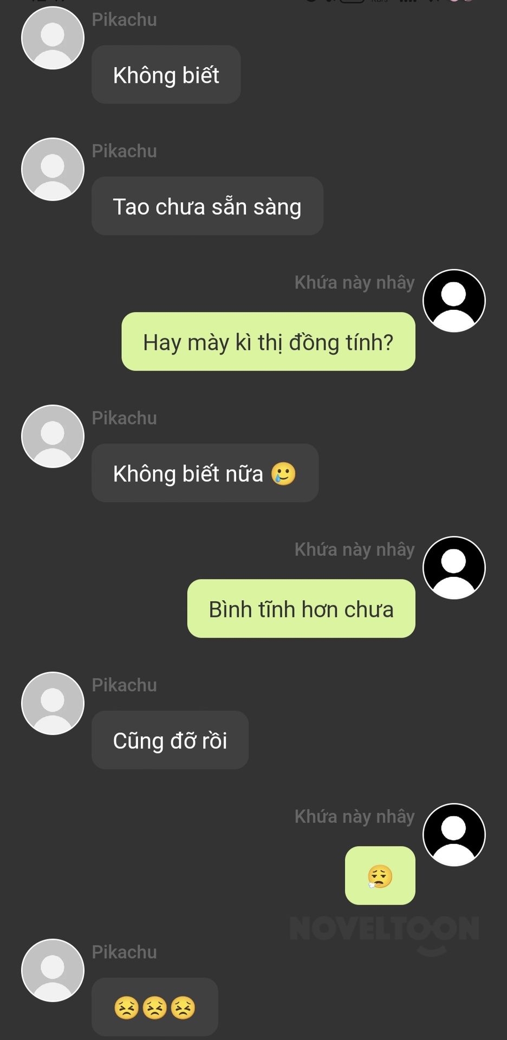Select the 'Cũng đỡ rồi' message bubble
Viewport: 507px width, 1040px height.
(170, 740)
